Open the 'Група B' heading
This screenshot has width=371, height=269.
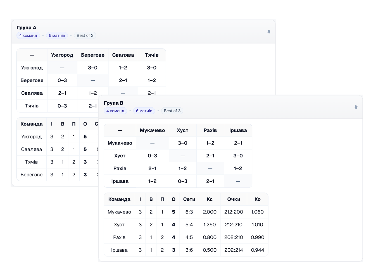(113, 103)
